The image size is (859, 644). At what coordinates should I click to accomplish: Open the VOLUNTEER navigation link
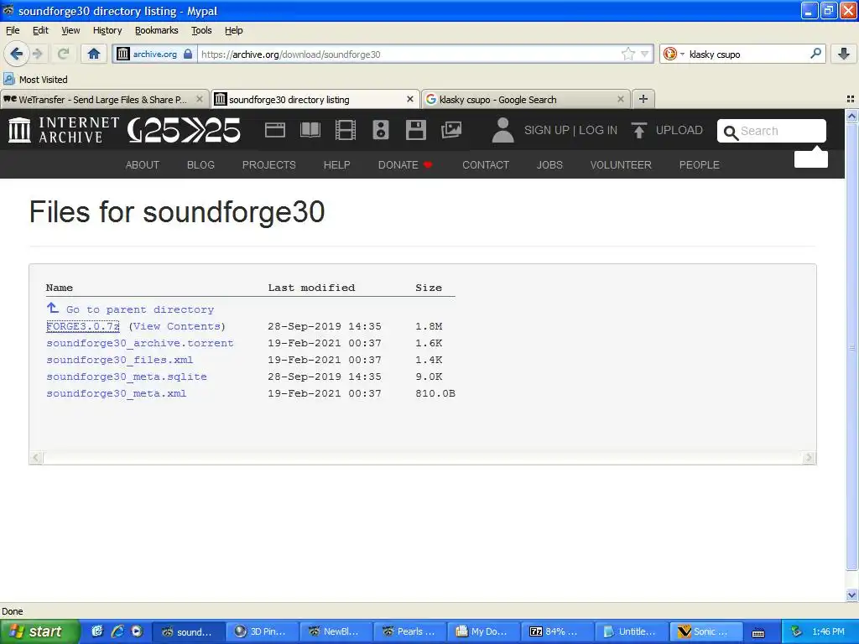pos(621,165)
